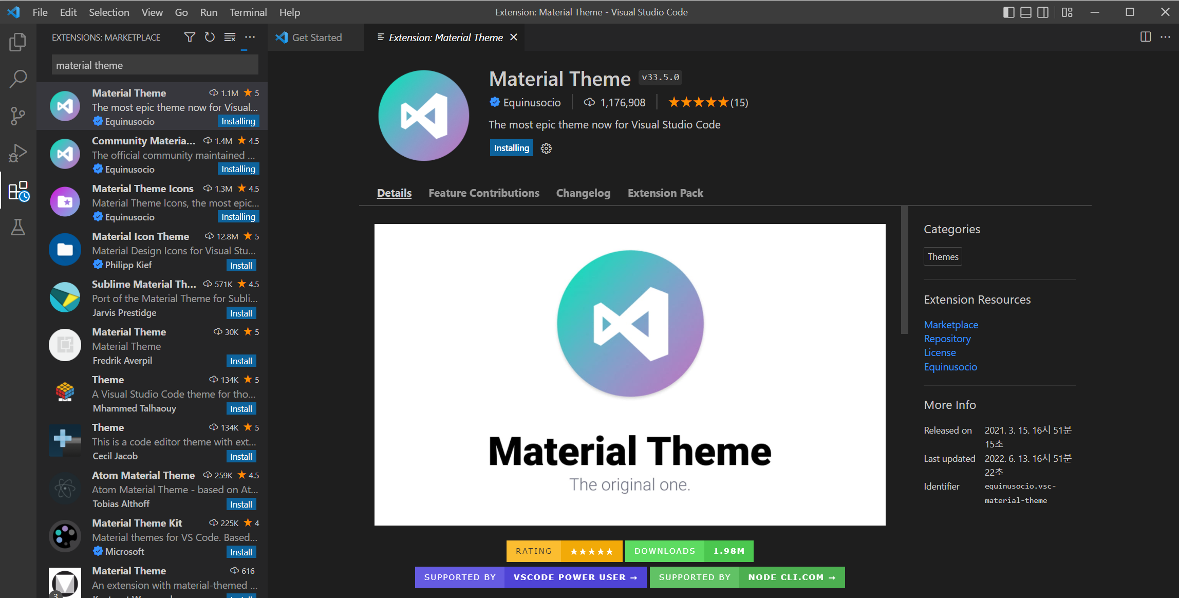The width and height of the screenshot is (1179, 598).
Task: Open editor more actions ellipsis menu
Action: tap(1165, 37)
